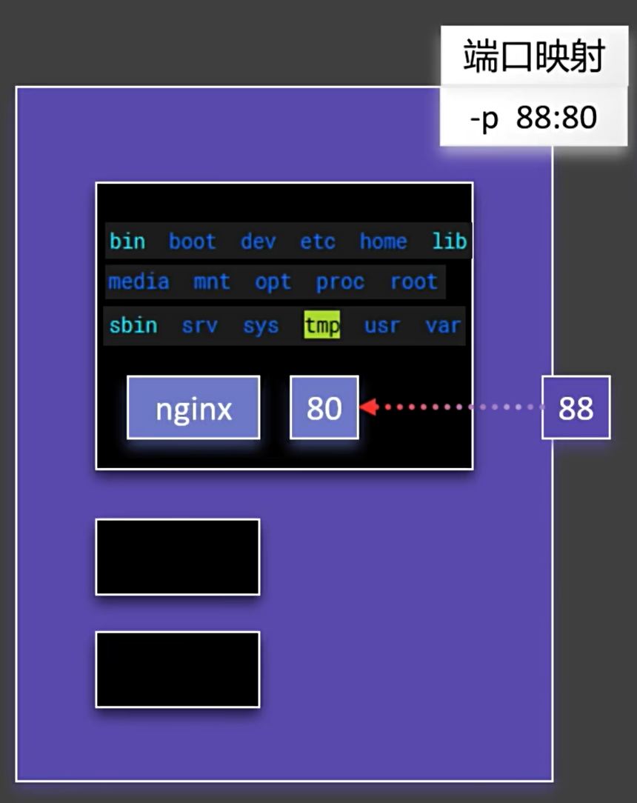Select the media directory entry
The height and width of the screenshot is (803, 637).
click(x=139, y=282)
